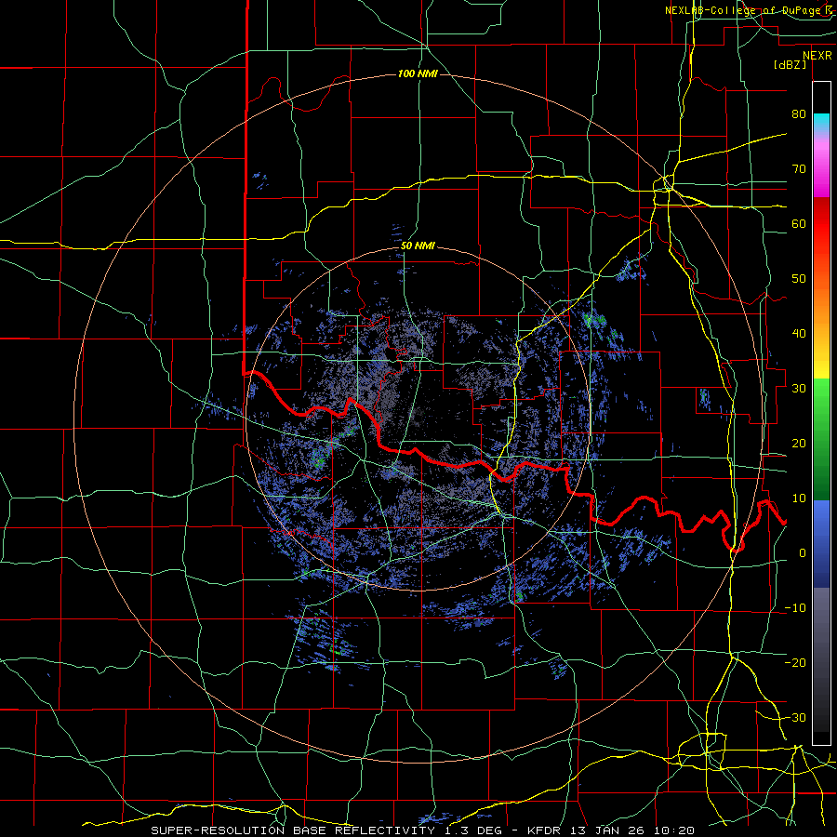Click the NEXR label above the legend
This screenshot has width=837, height=837.
tap(817, 56)
